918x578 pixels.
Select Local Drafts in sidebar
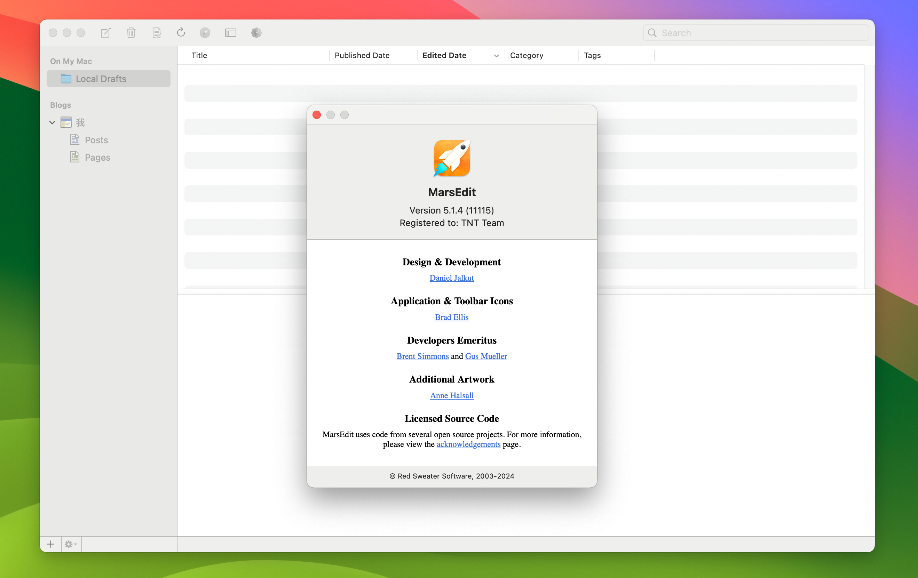click(x=108, y=79)
